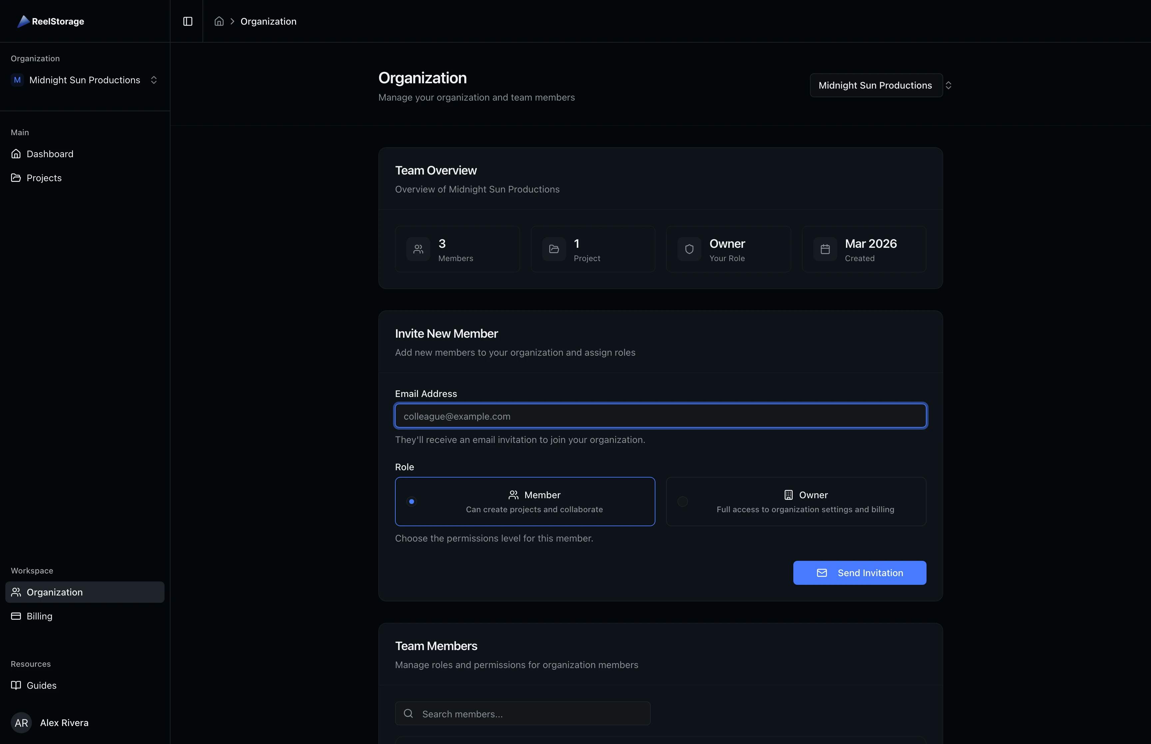Open Billing in Workspace section
Screen dimensions: 1151x744
[39, 616]
